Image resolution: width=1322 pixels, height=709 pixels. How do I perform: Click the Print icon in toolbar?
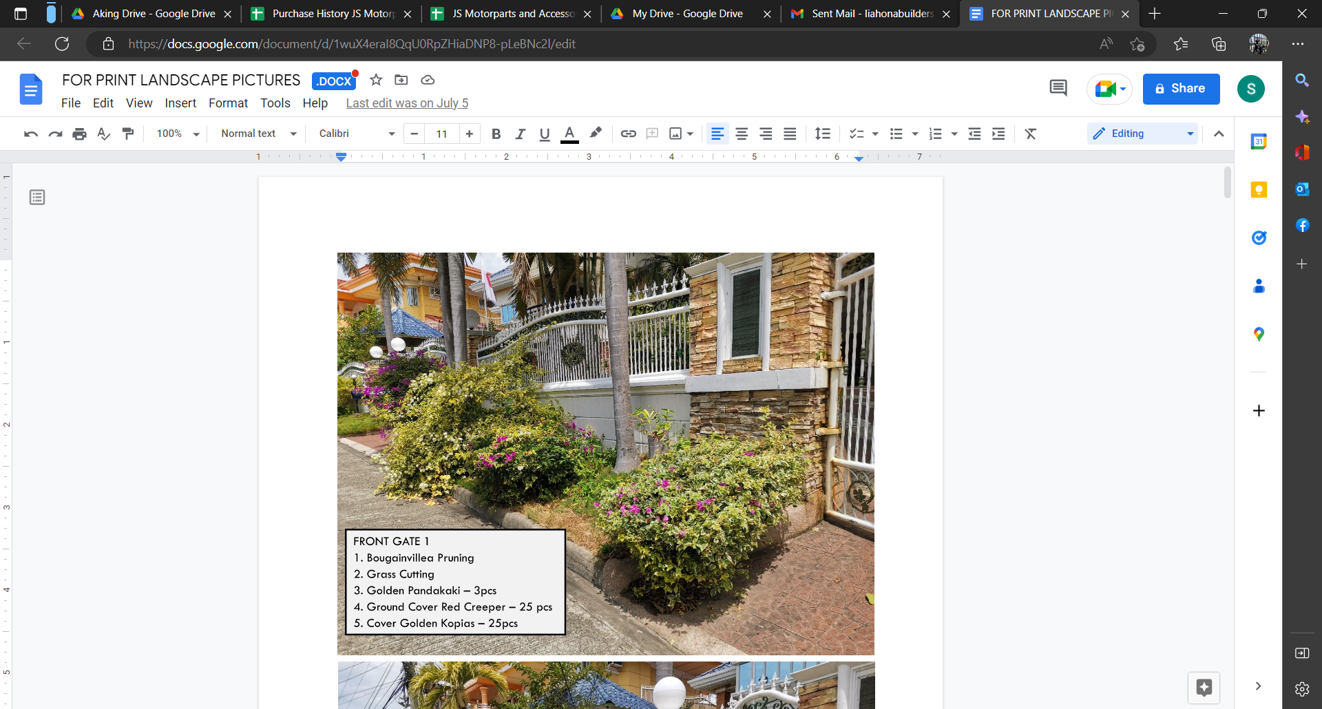pos(80,134)
